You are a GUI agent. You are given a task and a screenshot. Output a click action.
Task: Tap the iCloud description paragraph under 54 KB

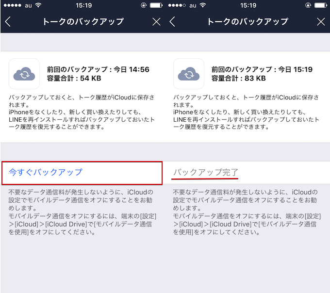(x=82, y=112)
